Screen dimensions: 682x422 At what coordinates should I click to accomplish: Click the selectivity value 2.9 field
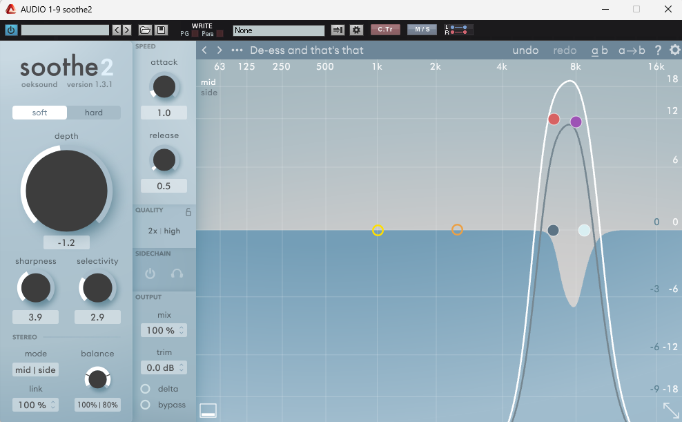97,317
